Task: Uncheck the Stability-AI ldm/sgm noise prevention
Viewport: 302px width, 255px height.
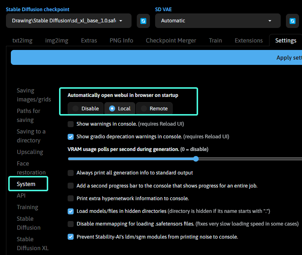Action: (x=71, y=237)
